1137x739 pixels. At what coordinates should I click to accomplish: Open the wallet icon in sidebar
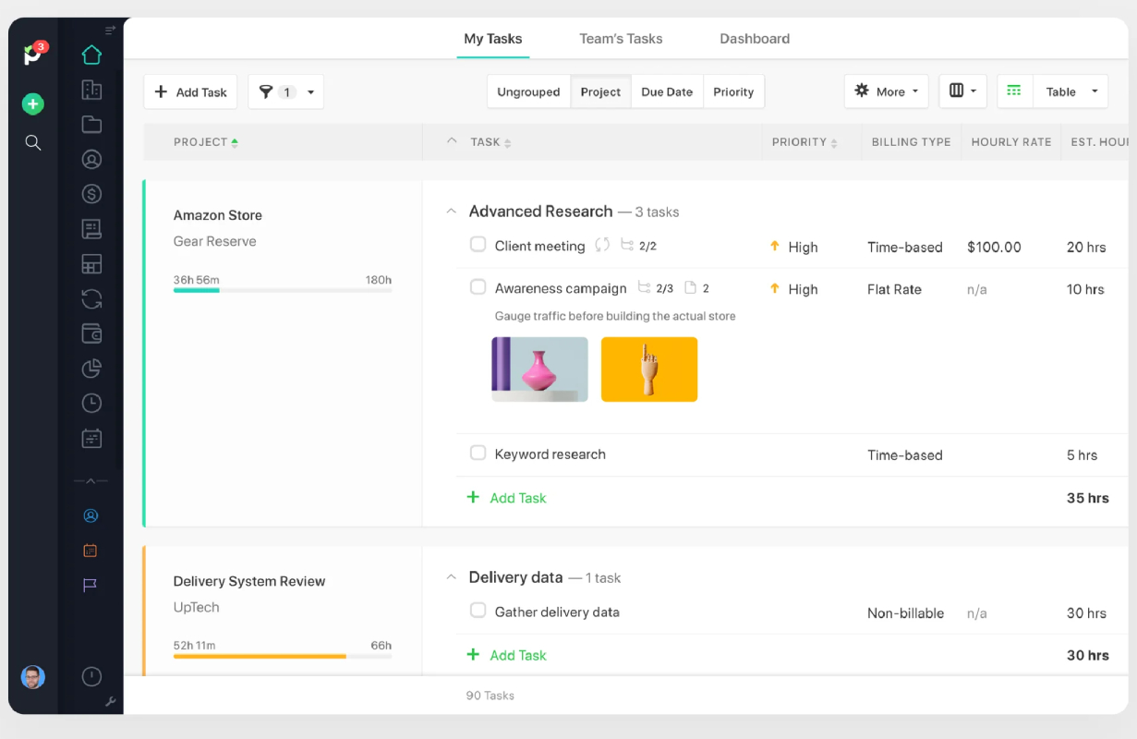(91, 333)
